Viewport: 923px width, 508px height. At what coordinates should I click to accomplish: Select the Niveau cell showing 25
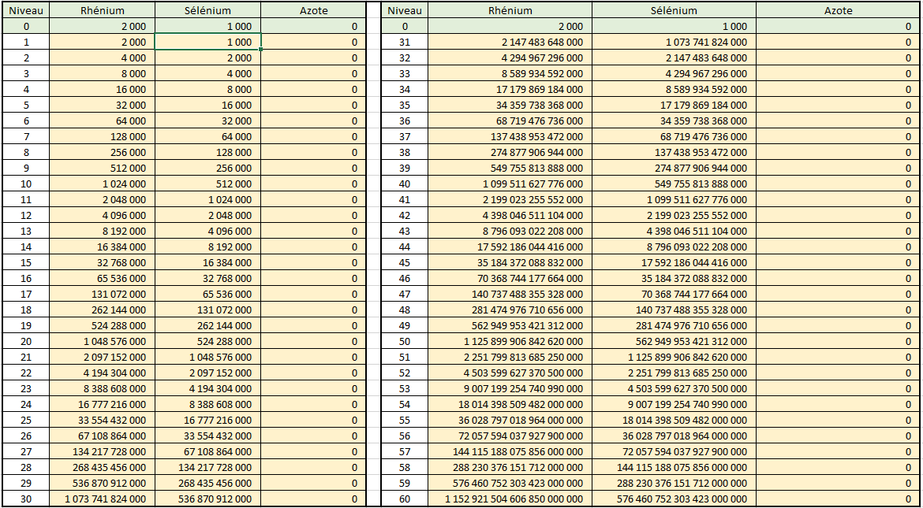point(26,420)
